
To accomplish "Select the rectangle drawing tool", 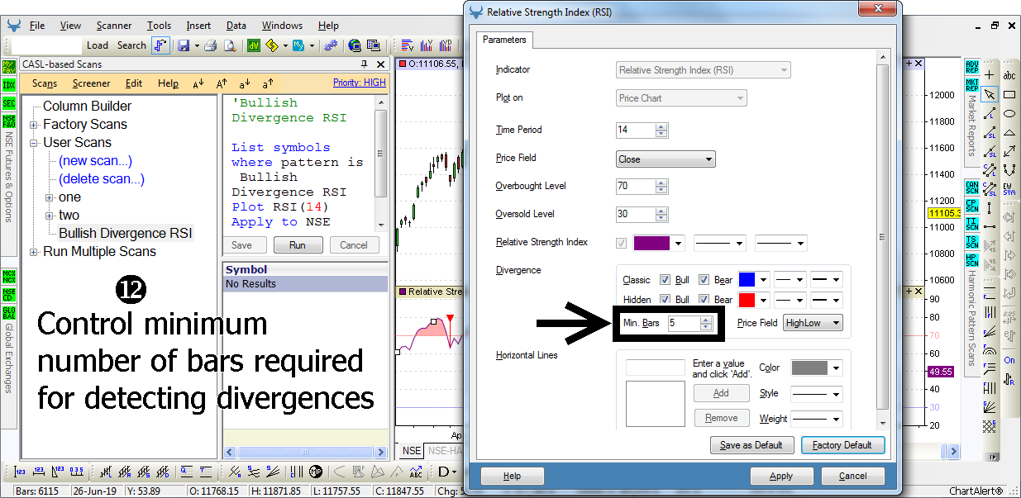I will tap(1009, 94).
